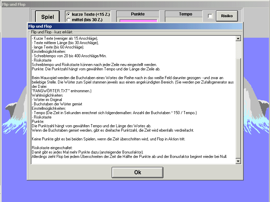Viewport: 270px width, 202px height.
Task: Click the scrollbar track above the thumb
Action: click(238, 49)
